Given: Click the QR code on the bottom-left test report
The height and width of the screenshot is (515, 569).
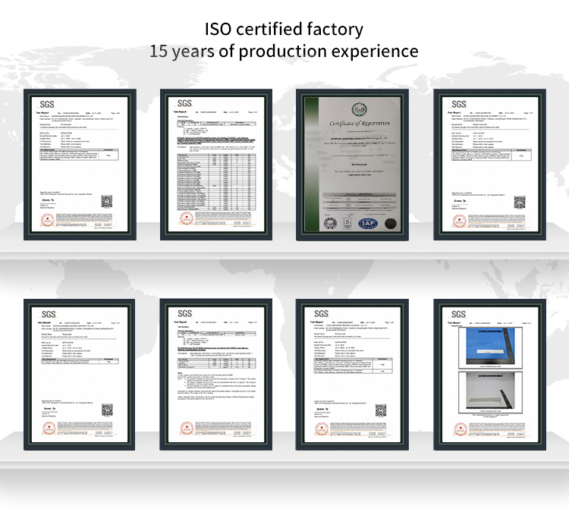Looking at the screenshot, I should pyautogui.click(x=106, y=410).
